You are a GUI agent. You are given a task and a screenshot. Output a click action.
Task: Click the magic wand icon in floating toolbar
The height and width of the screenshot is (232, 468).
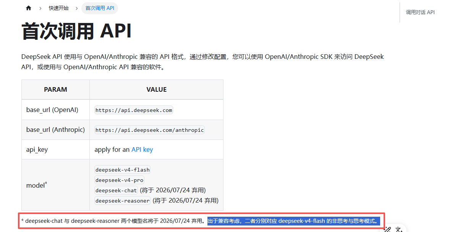[387, 229]
